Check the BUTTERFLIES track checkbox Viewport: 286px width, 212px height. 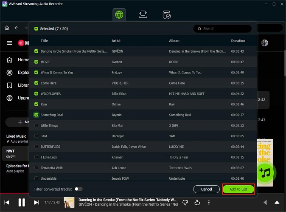tap(36, 147)
